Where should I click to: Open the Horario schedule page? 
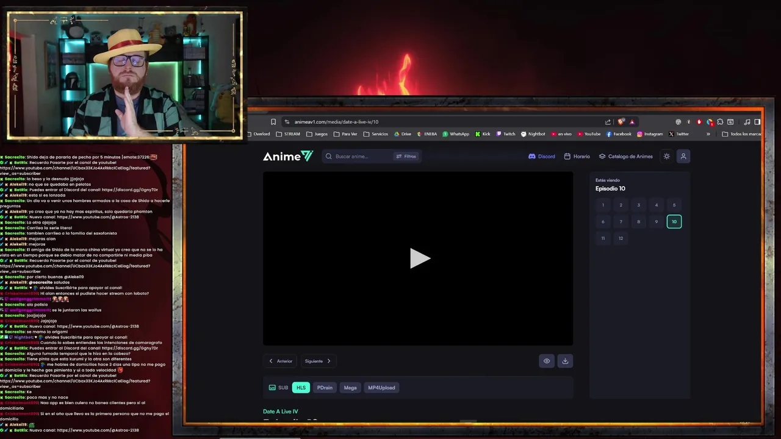coord(577,156)
